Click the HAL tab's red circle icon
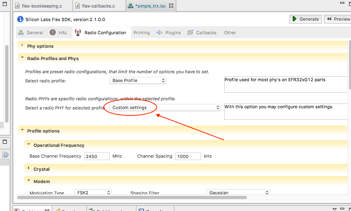The height and width of the screenshot is (211, 351). point(53,32)
